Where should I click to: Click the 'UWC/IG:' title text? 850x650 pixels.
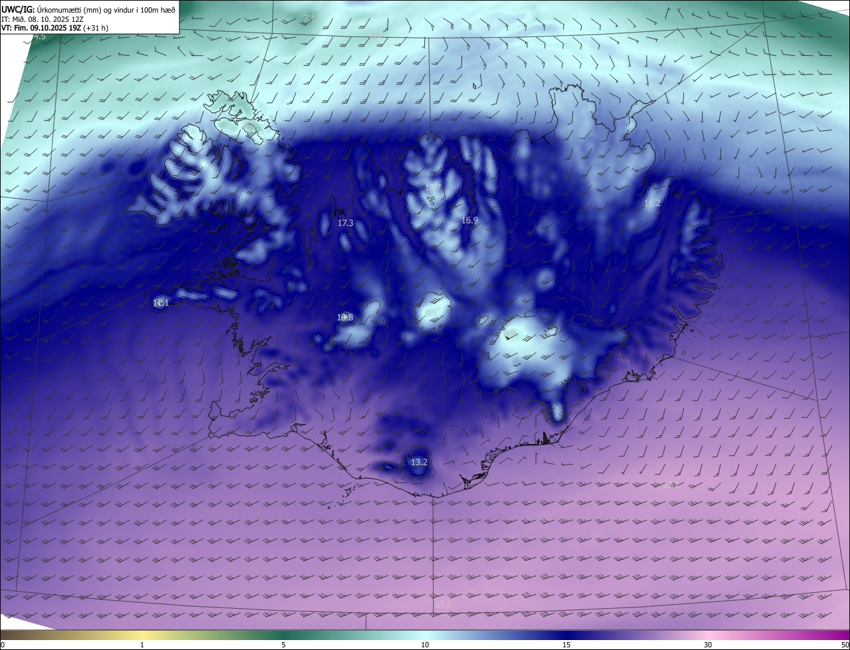click(x=17, y=9)
